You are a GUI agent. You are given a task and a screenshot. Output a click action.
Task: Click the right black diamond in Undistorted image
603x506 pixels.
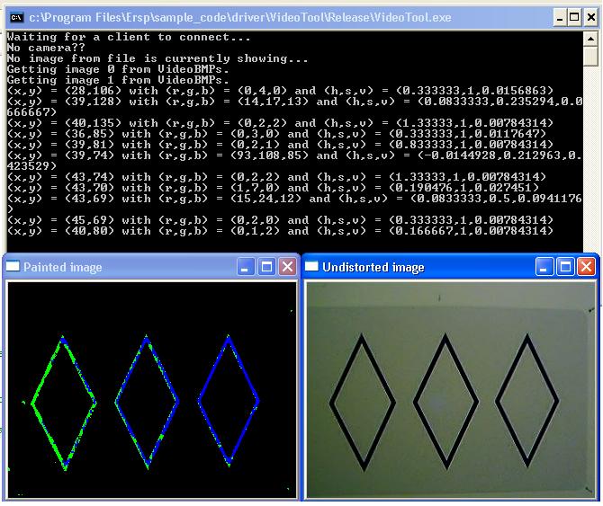click(527, 401)
